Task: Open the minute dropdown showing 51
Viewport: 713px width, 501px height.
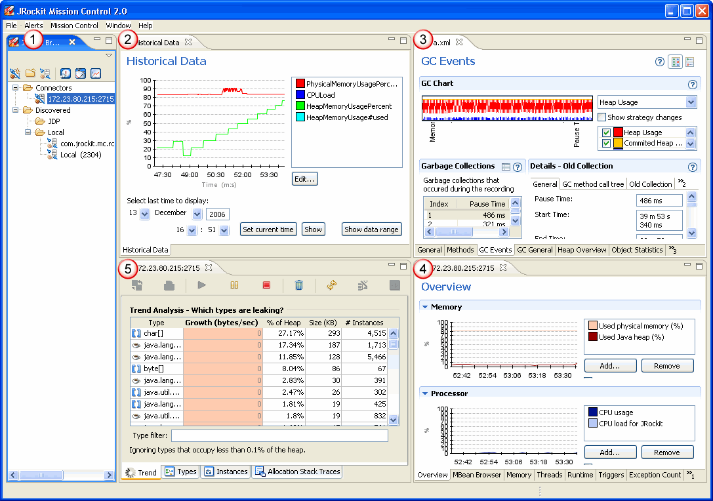Action: 224,230
